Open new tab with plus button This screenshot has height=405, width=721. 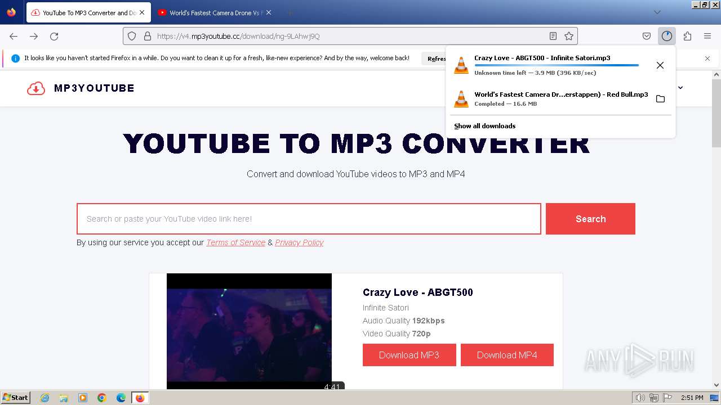click(x=290, y=12)
